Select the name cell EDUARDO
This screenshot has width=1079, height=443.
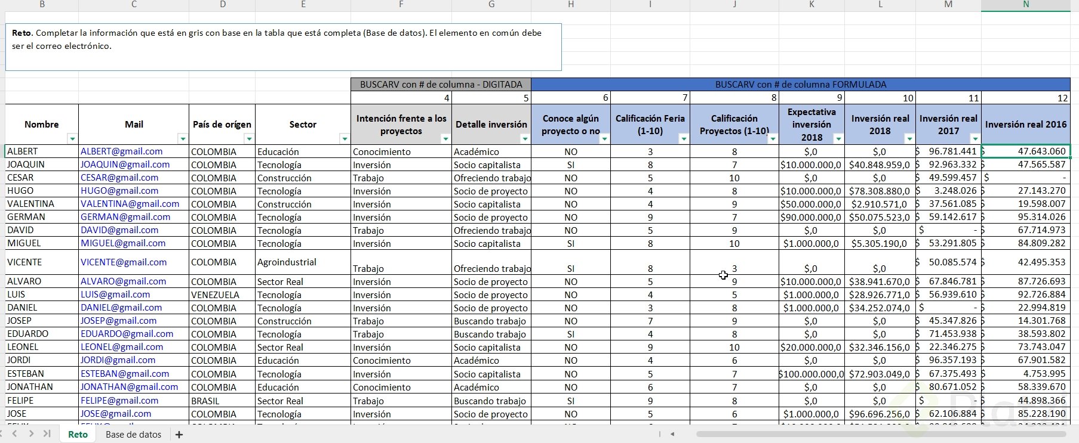coord(42,334)
